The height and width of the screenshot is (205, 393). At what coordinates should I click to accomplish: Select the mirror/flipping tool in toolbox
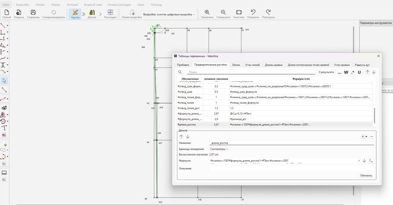click(3, 115)
